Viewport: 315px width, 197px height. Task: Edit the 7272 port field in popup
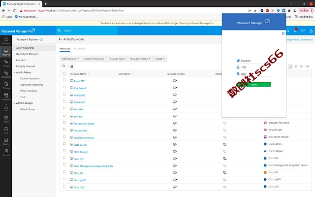pyautogui.click(x=255, y=67)
